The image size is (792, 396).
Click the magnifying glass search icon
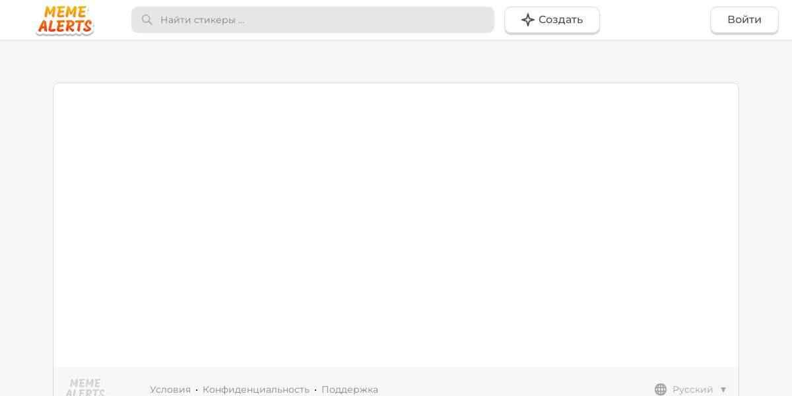click(147, 20)
